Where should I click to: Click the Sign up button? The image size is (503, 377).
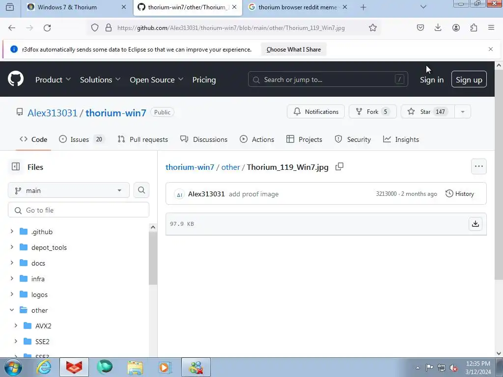pyautogui.click(x=469, y=79)
